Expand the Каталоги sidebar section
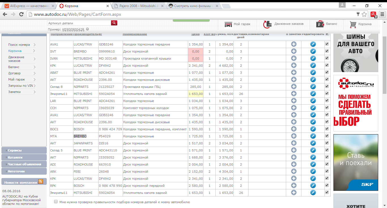387x208 pixels. coord(15,157)
